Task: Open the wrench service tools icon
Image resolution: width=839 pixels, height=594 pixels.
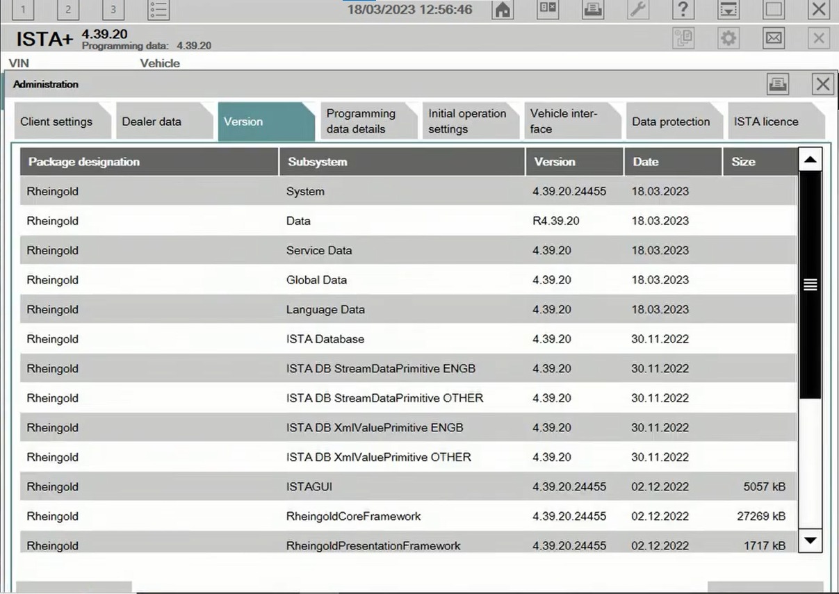Action: 637,10
